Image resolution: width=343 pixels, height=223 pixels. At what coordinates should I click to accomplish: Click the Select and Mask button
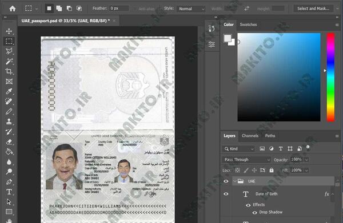[x=313, y=9]
